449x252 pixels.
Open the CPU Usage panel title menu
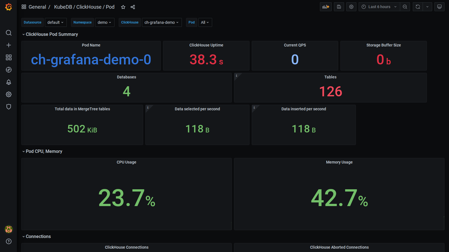click(x=127, y=162)
